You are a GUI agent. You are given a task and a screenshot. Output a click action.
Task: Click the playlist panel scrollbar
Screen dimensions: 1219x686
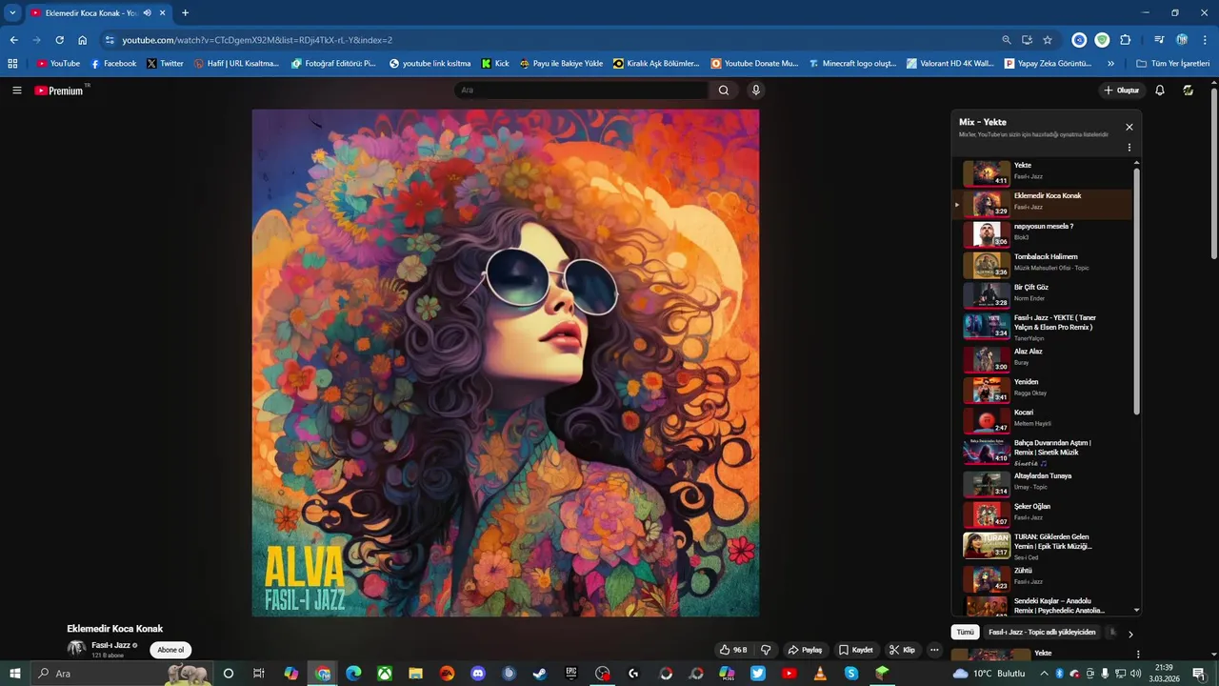1136,291
